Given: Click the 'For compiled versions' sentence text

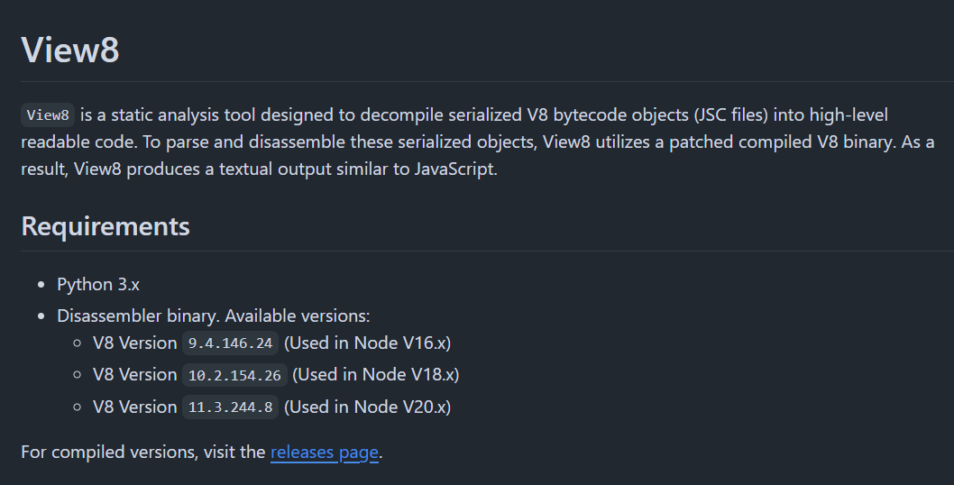Looking at the screenshot, I should (x=143, y=453).
